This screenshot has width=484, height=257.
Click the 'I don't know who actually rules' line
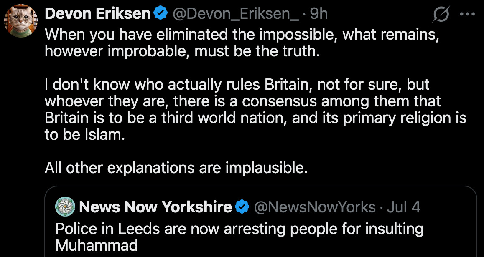237,85
